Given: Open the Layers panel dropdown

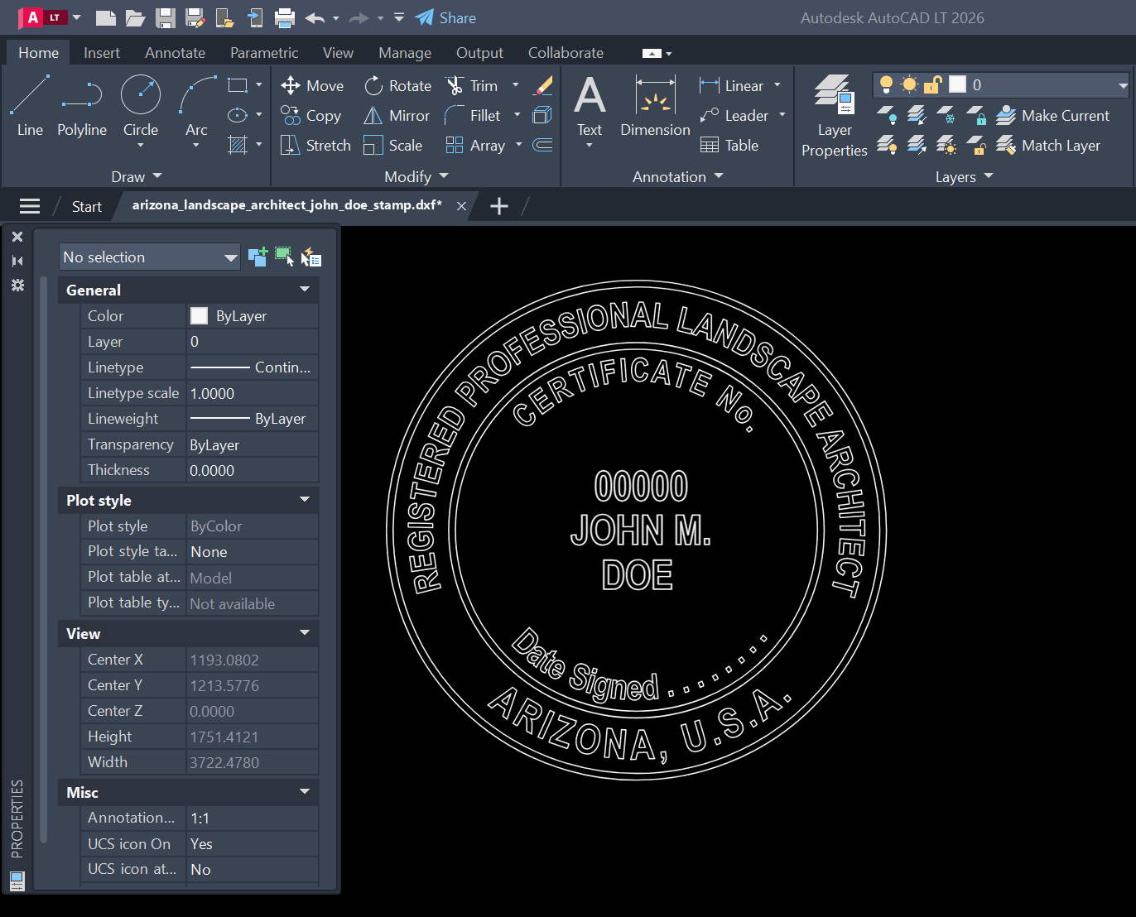Looking at the screenshot, I should pyautogui.click(x=964, y=176).
